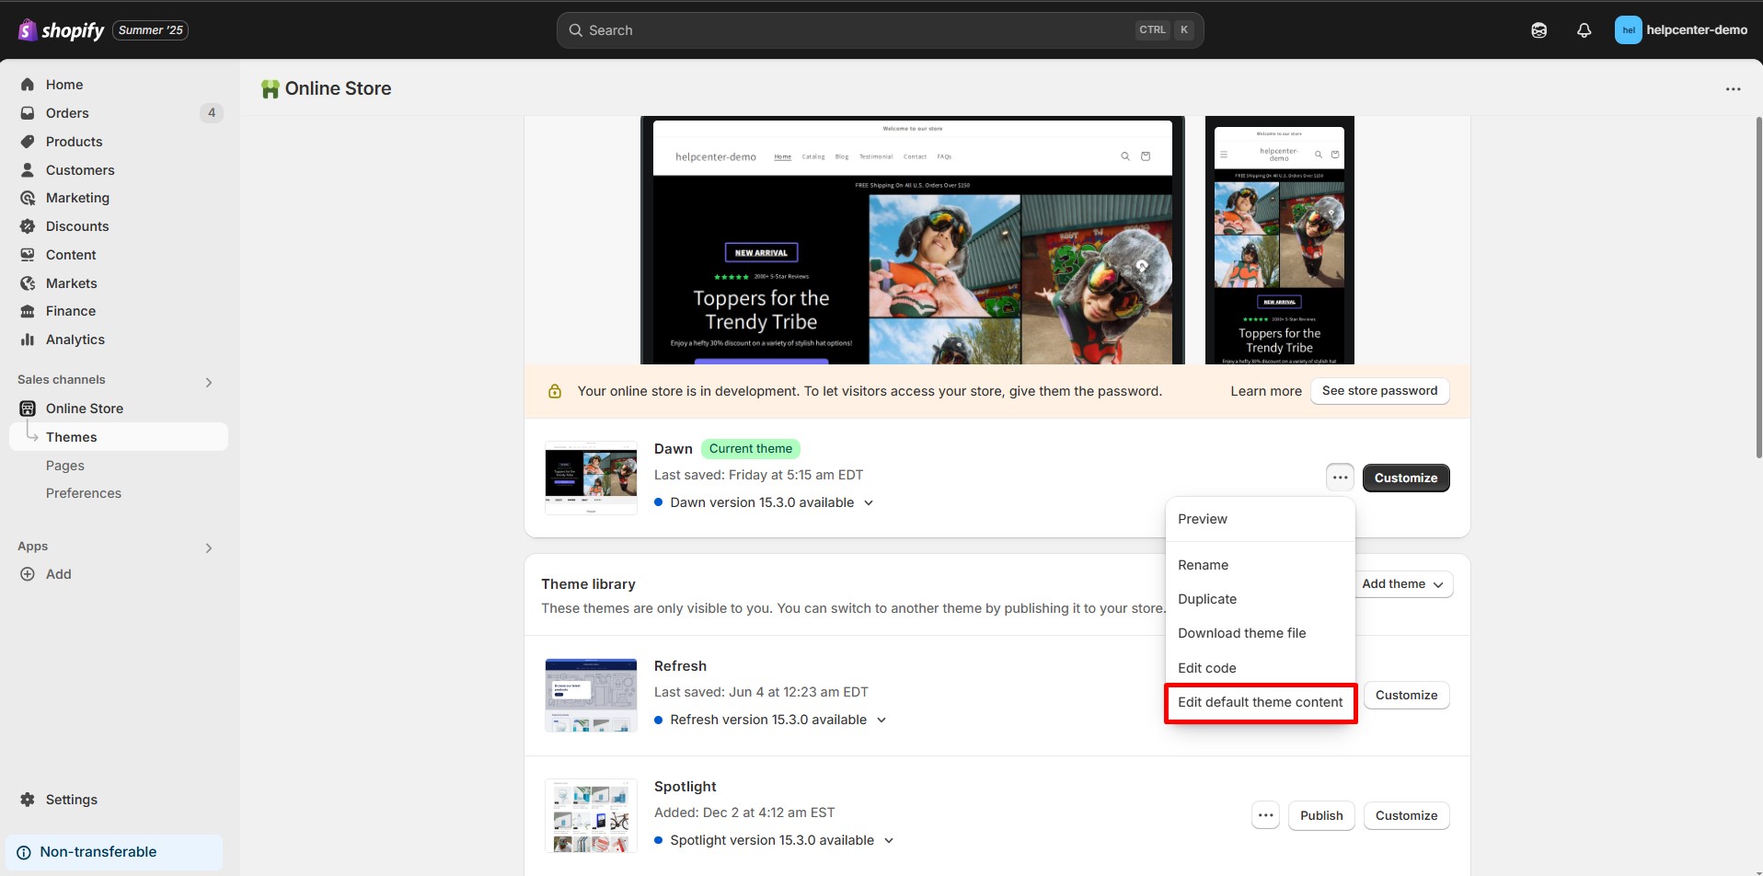
Task: Click the Customers icon
Action: pyautogui.click(x=28, y=169)
